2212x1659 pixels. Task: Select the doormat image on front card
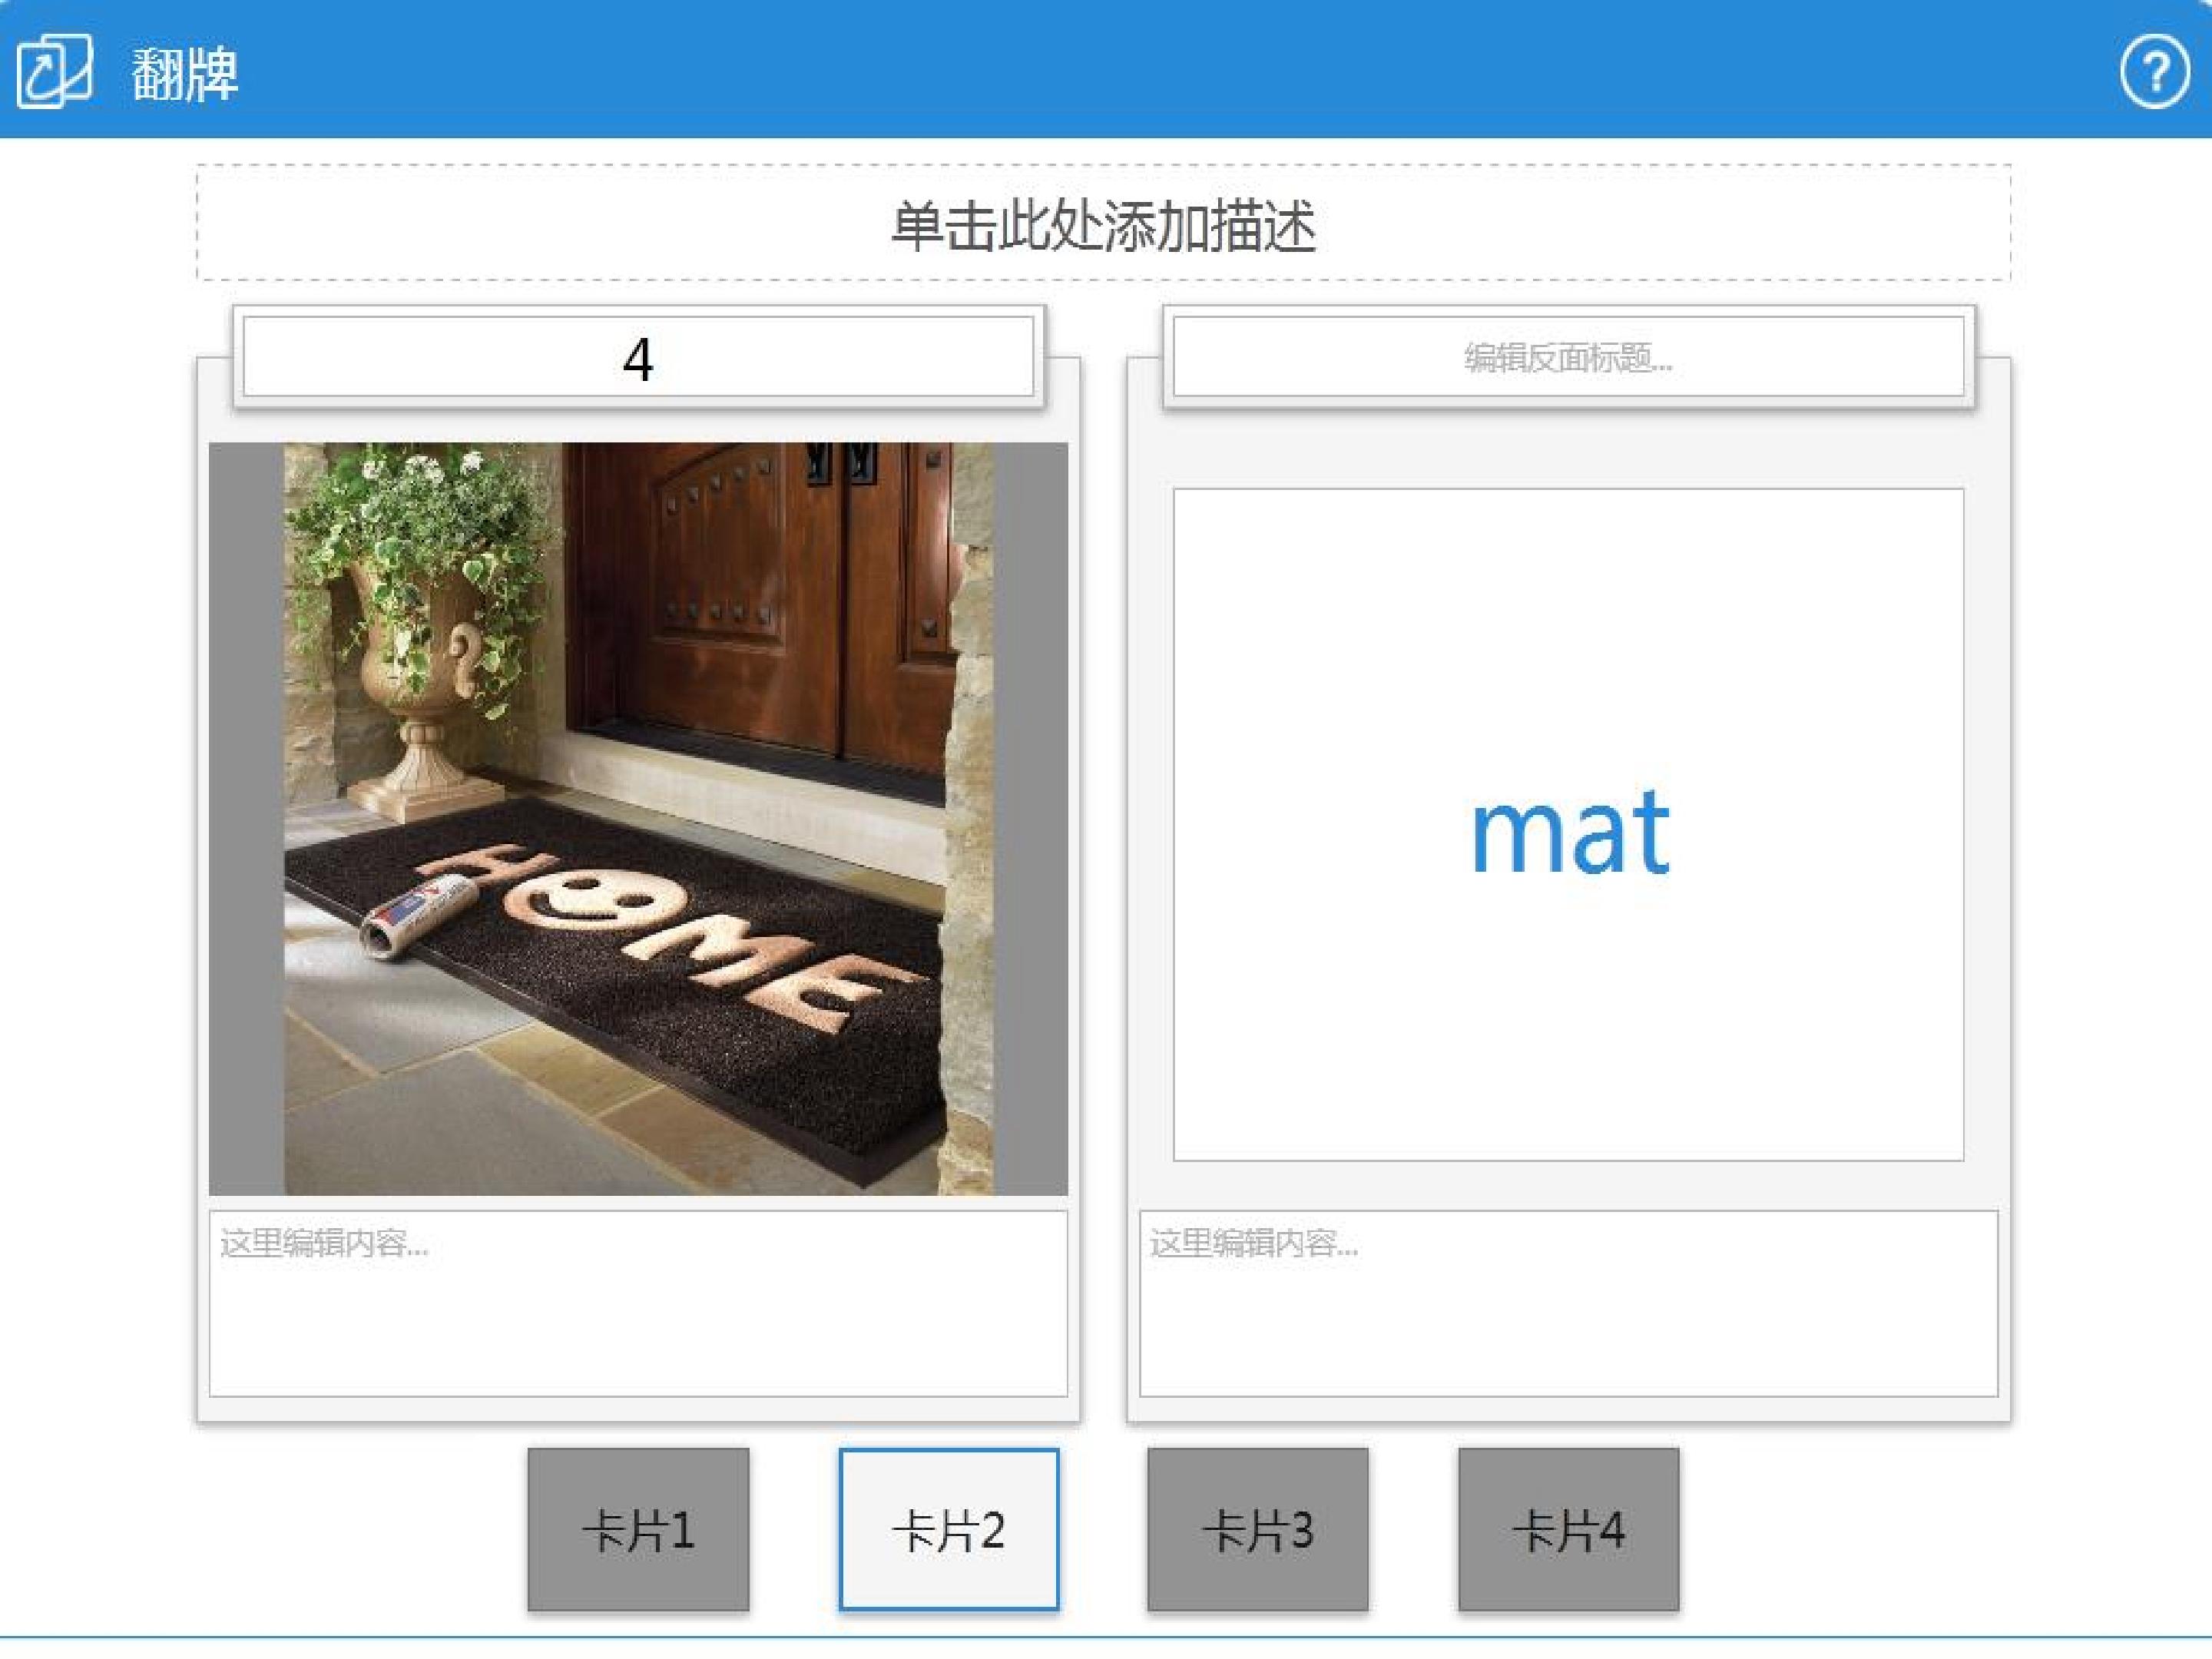click(638, 819)
